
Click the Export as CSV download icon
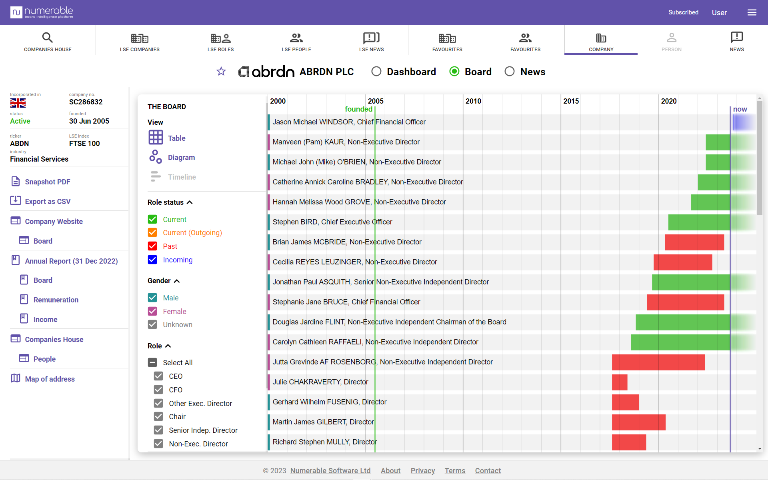pos(16,201)
